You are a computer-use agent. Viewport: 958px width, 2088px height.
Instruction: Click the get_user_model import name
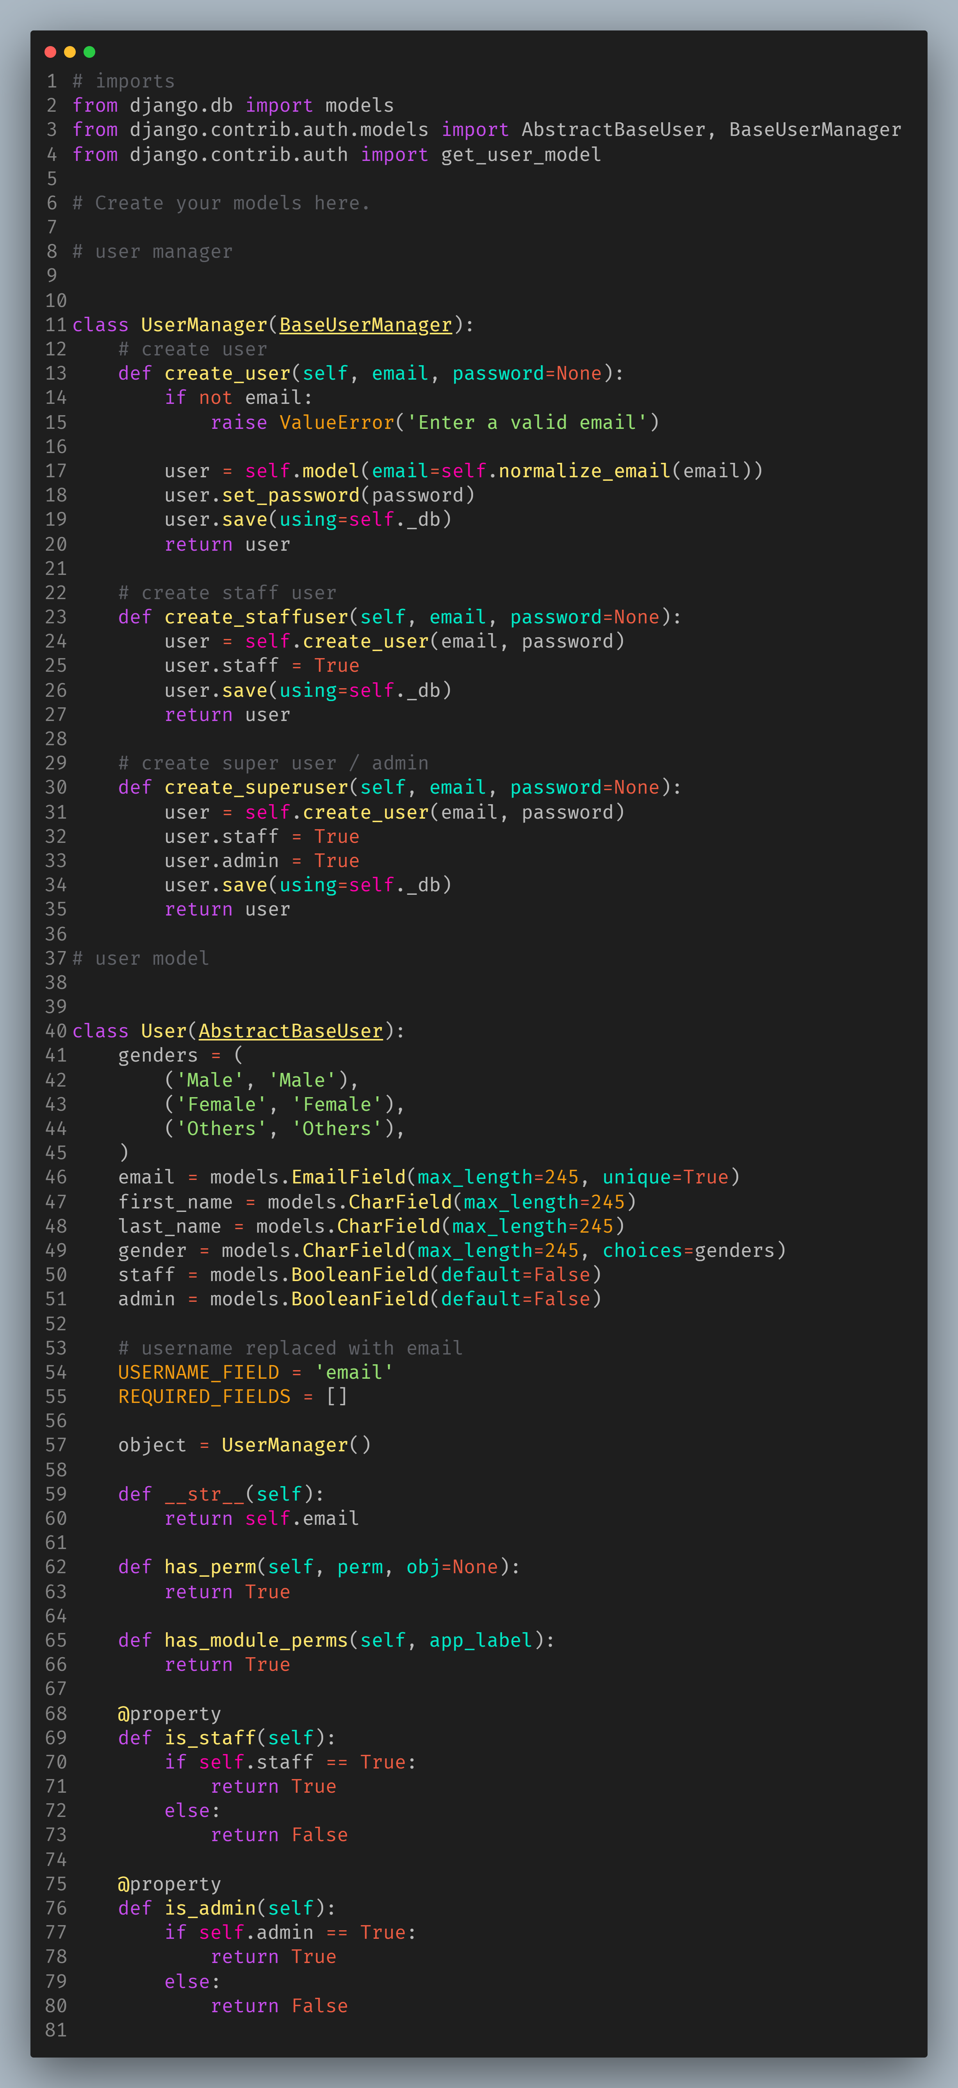(520, 154)
